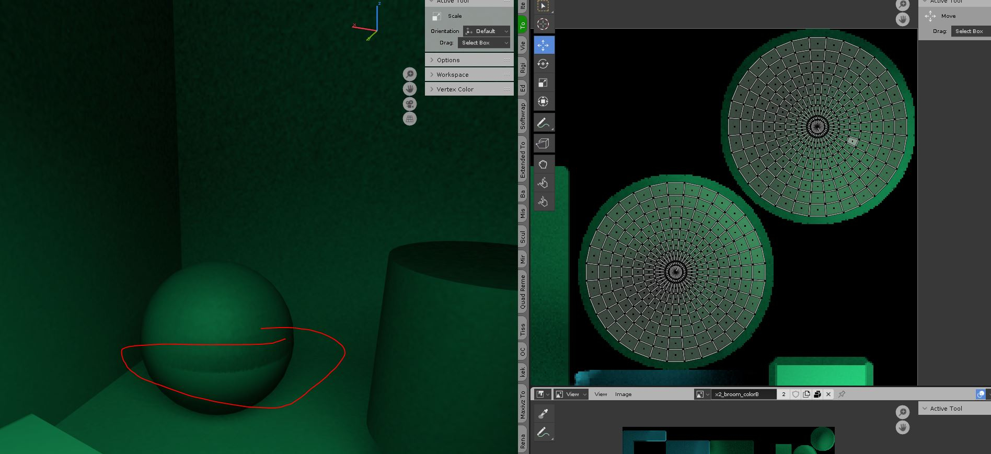Click the center of the upper-right UV island
Image resolution: width=991 pixels, height=454 pixels.
pyautogui.click(x=817, y=126)
